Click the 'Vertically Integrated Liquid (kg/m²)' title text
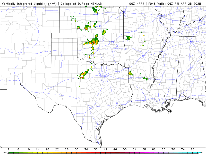The height and width of the screenshot is (154, 206). (x=29, y=4)
